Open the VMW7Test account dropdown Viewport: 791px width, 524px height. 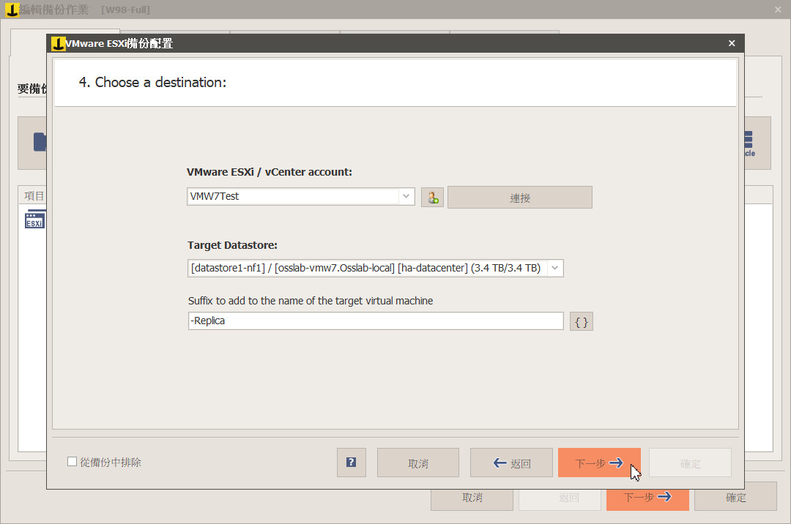406,196
